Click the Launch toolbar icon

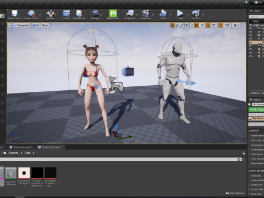pos(196,15)
